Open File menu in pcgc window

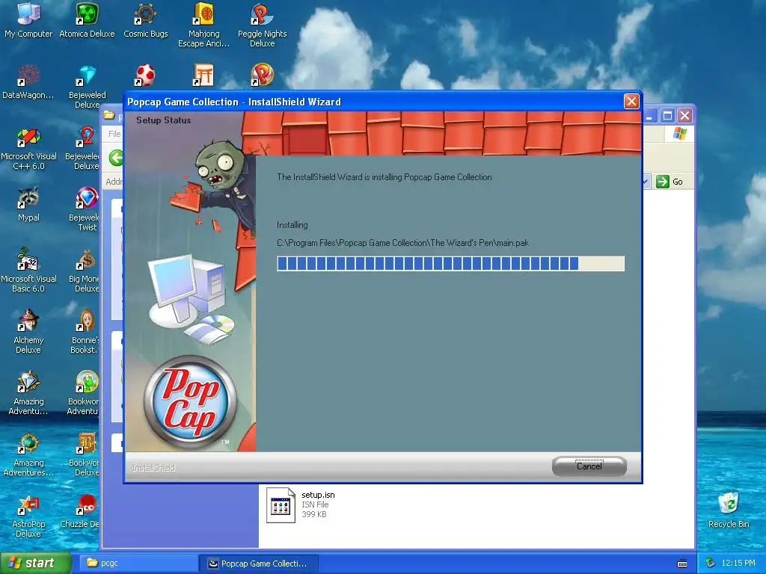(x=114, y=134)
